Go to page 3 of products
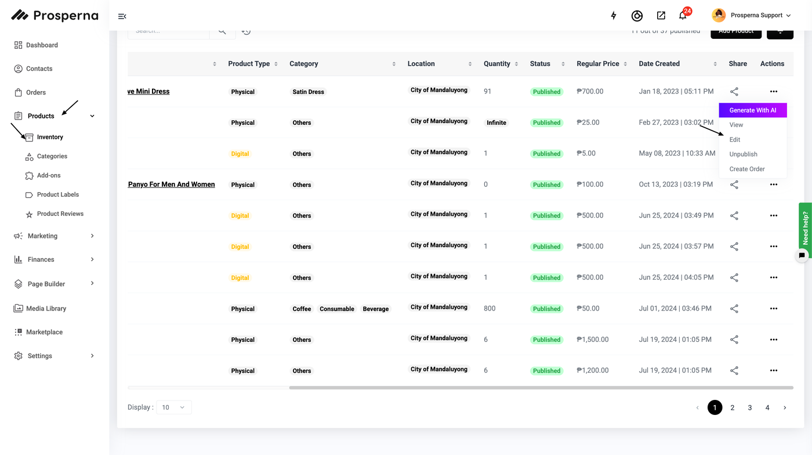The image size is (812, 455). tap(749, 408)
